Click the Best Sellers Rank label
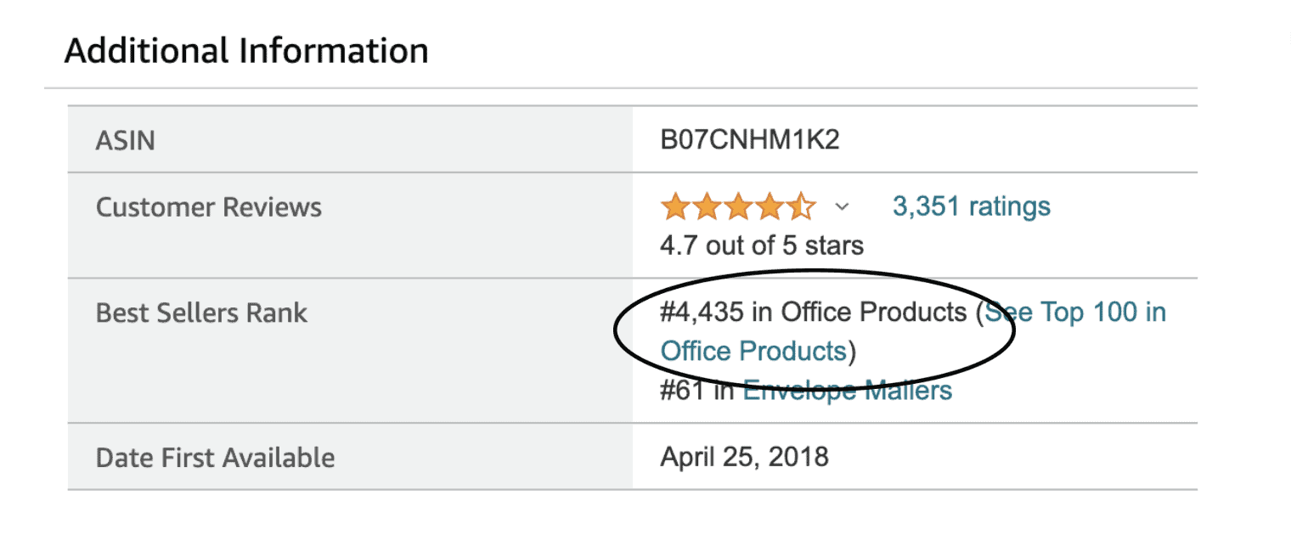 click(x=201, y=313)
